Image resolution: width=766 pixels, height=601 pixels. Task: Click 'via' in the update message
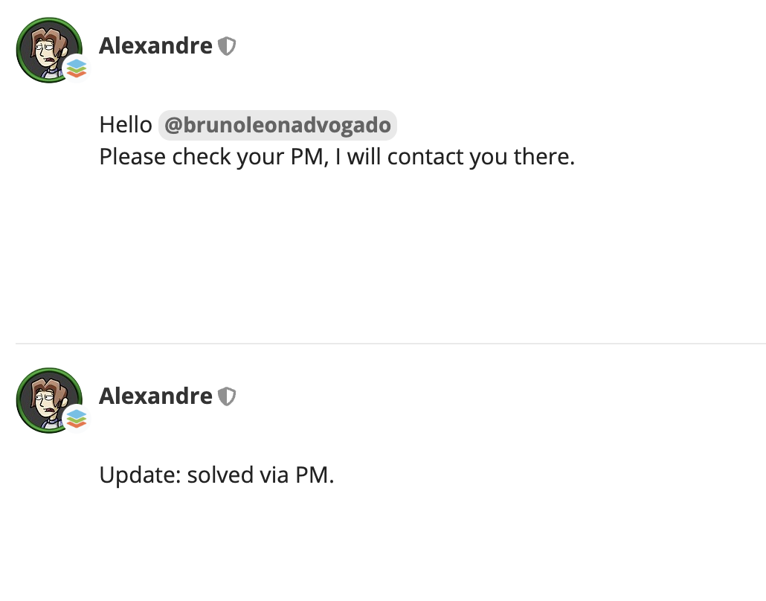[274, 475]
